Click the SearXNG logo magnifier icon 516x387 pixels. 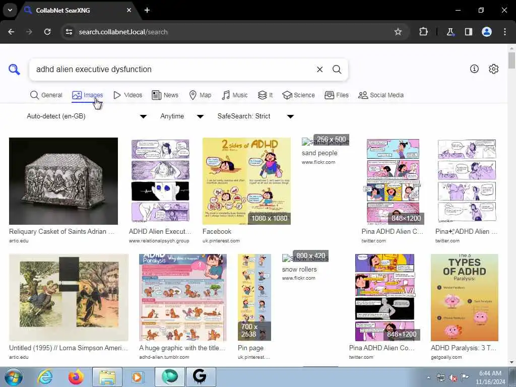(x=14, y=70)
